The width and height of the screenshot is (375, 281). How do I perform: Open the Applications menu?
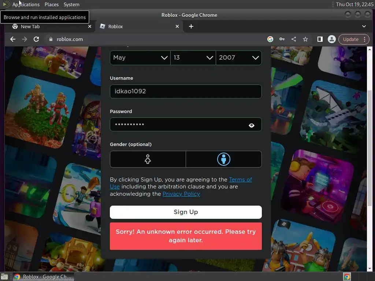click(x=26, y=4)
